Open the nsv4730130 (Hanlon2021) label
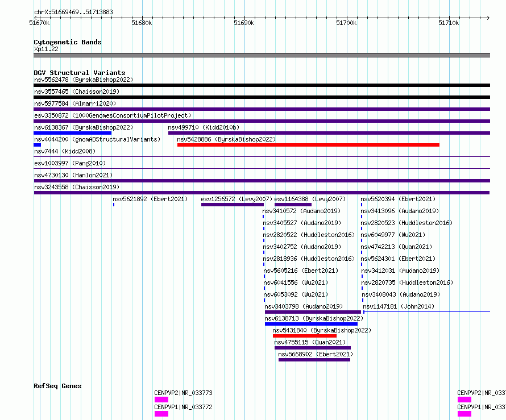This screenshot has width=506, height=420. [x=73, y=175]
